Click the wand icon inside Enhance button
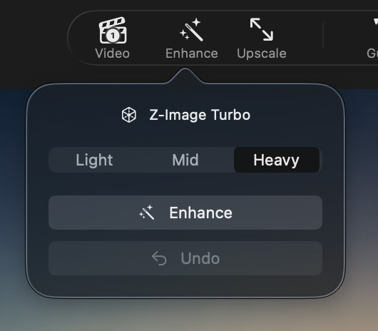 [147, 213]
